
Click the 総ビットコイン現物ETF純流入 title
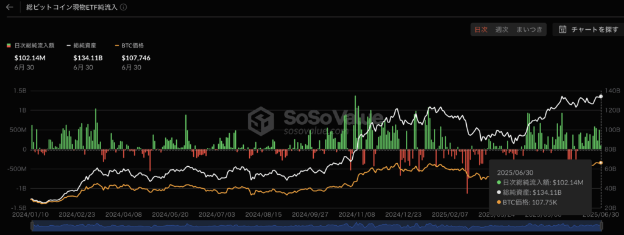tap(73, 7)
